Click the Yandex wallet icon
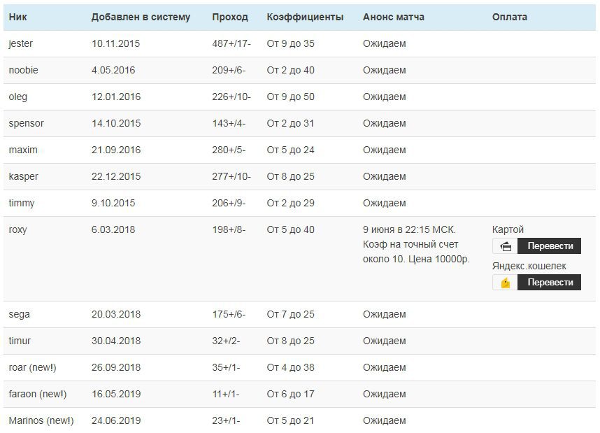This screenshot has width=600, height=433. (506, 283)
